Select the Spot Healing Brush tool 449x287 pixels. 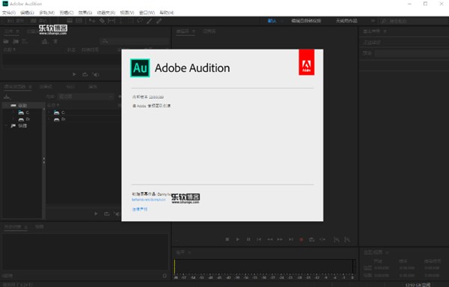click(159, 21)
